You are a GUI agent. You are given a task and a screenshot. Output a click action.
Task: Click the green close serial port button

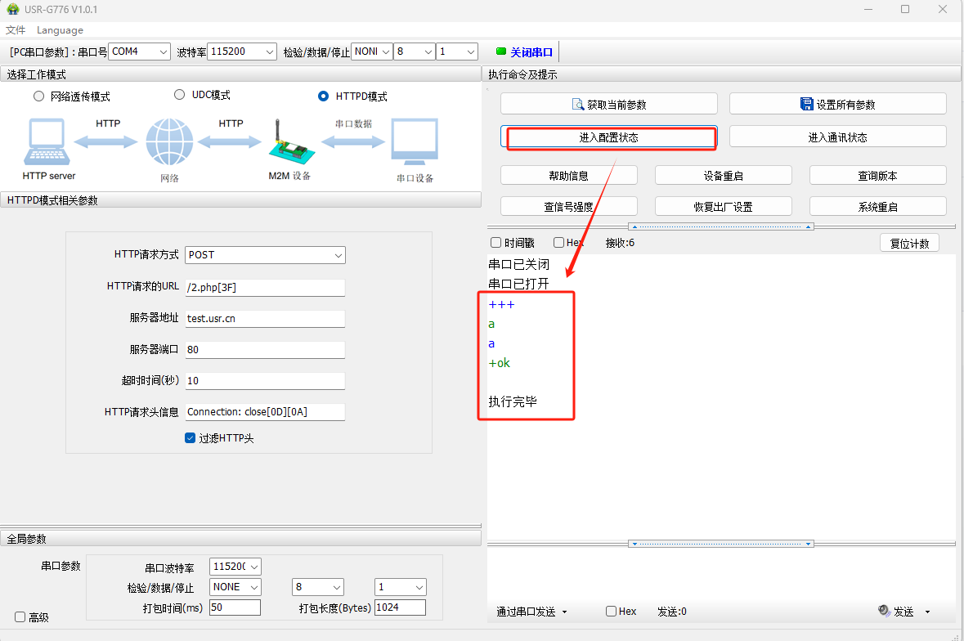point(524,52)
